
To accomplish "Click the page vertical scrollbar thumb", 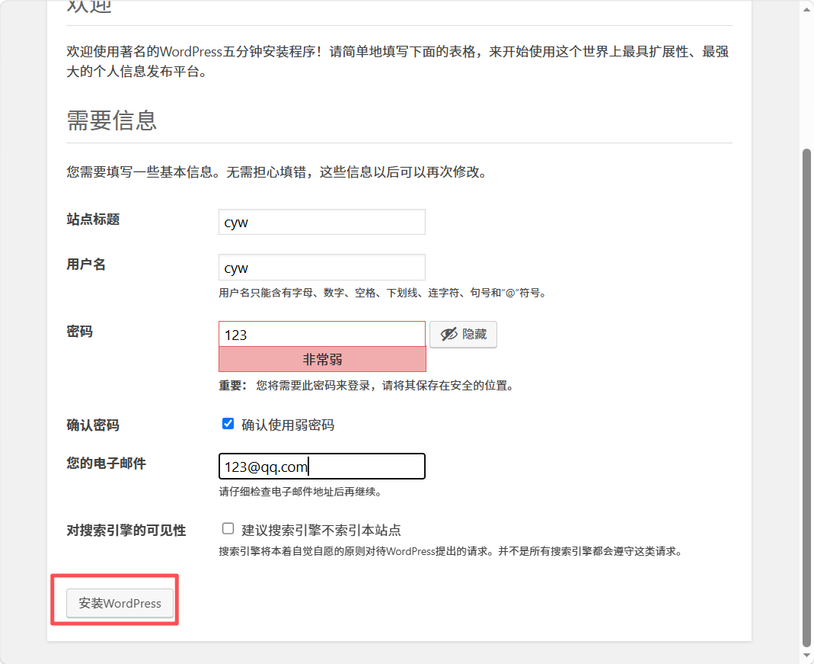I will click(806, 397).
